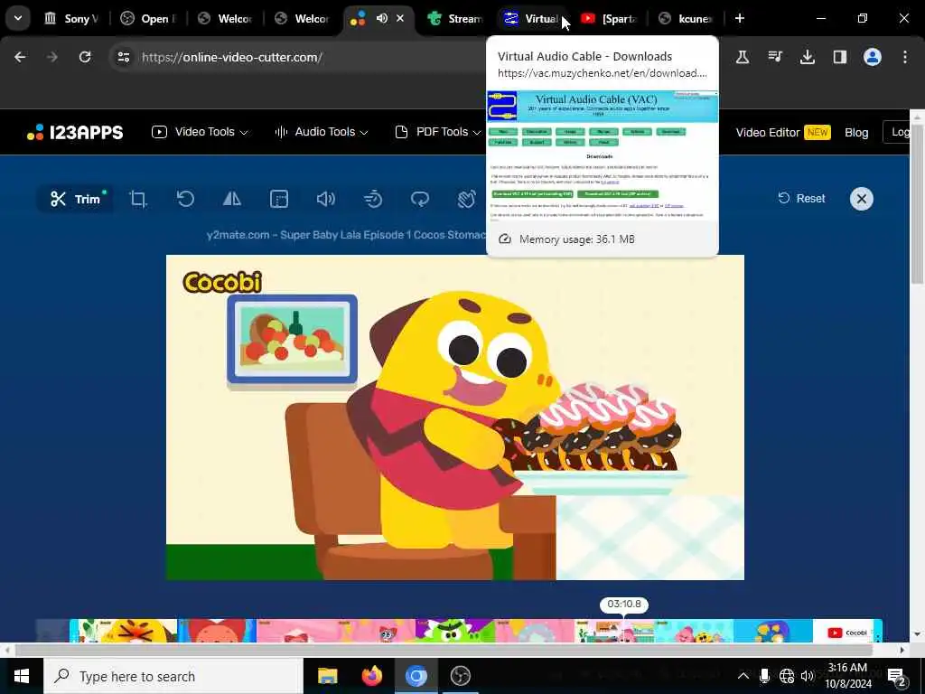Screen dimensions: 925x694
Task: Switch to the Stream tab
Action: pos(455,19)
